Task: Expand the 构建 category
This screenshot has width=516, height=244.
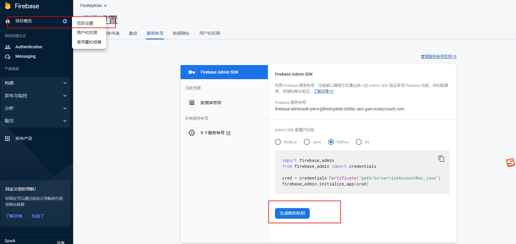Action: (x=35, y=83)
